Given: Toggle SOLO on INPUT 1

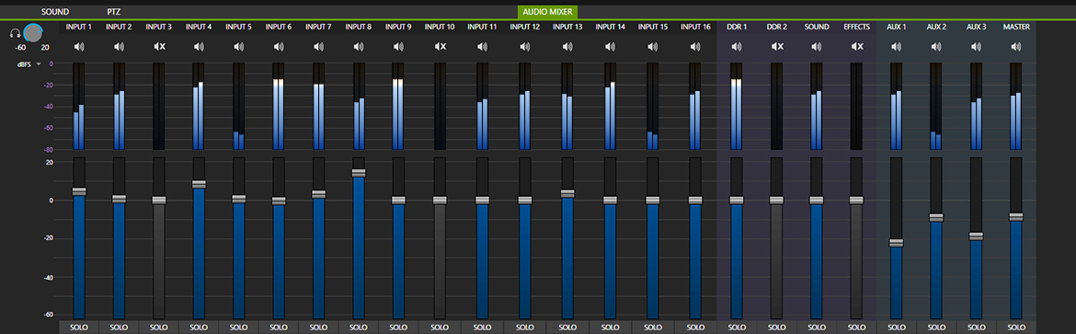Looking at the screenshot, I should point(79,328).
